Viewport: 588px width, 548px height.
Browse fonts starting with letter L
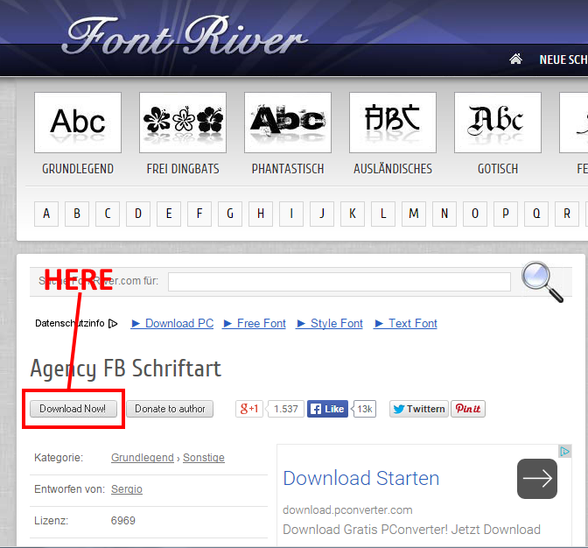tap(383, 214)
